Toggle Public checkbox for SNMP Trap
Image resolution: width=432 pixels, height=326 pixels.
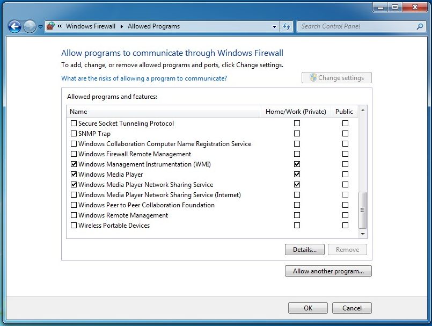pyautogui.click(x=345, y=134)
